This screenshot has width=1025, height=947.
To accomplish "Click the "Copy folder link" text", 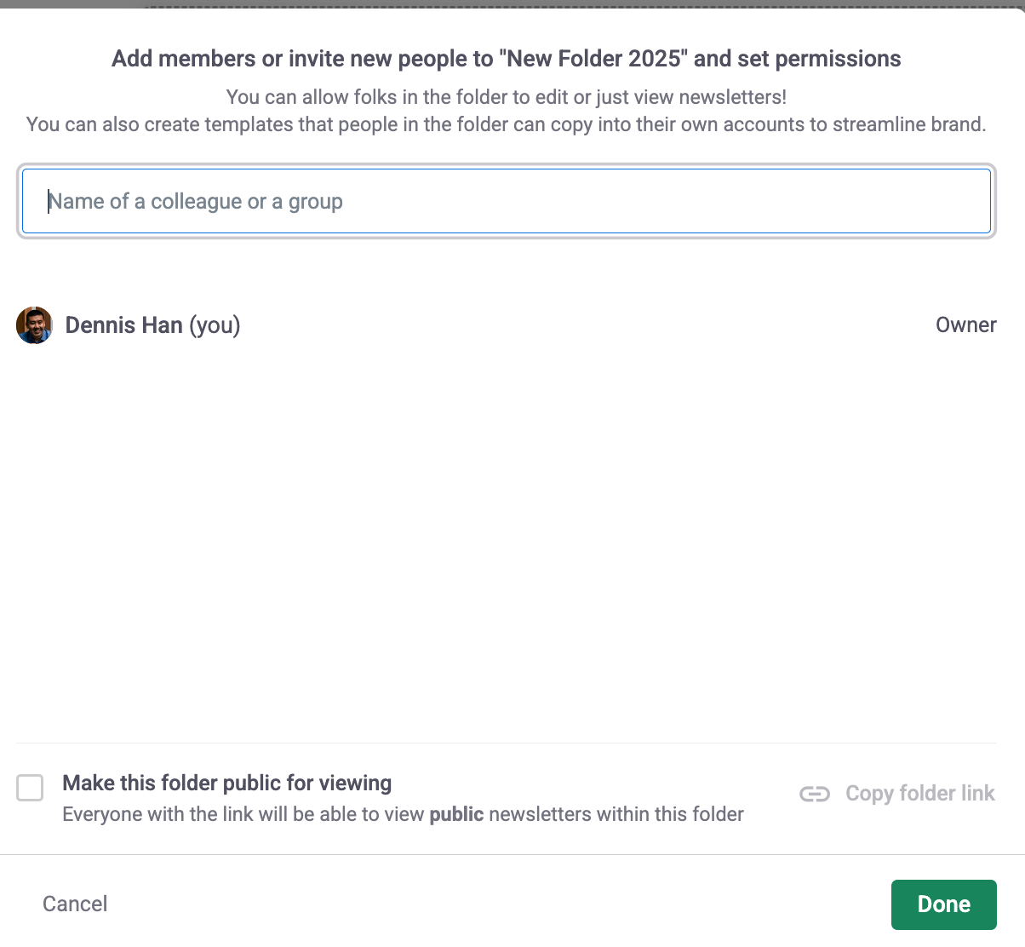I will [x=919, y=794].
